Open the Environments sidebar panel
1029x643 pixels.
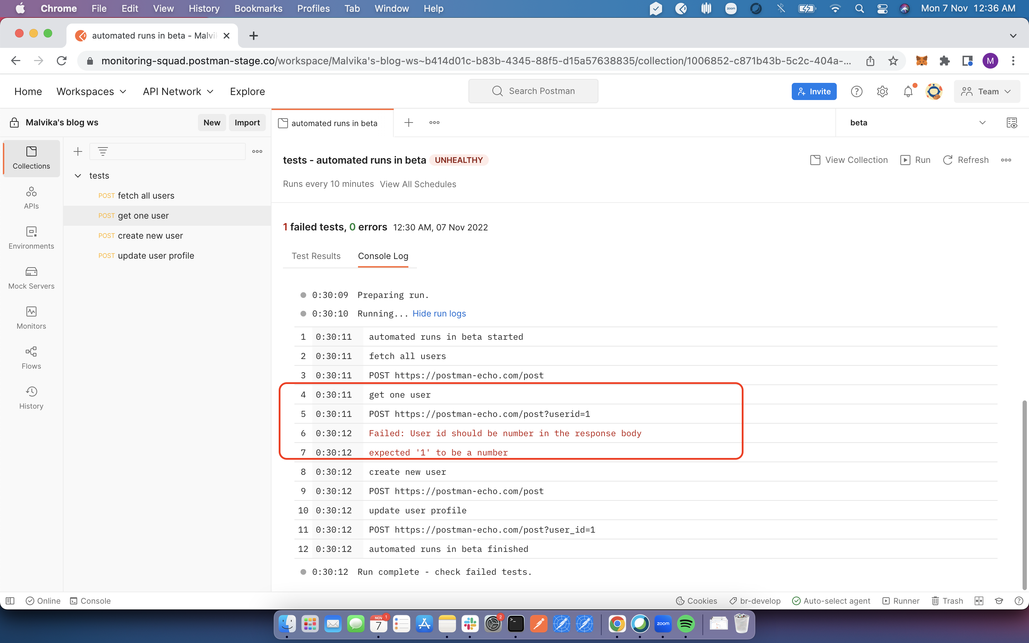(31, 238)
